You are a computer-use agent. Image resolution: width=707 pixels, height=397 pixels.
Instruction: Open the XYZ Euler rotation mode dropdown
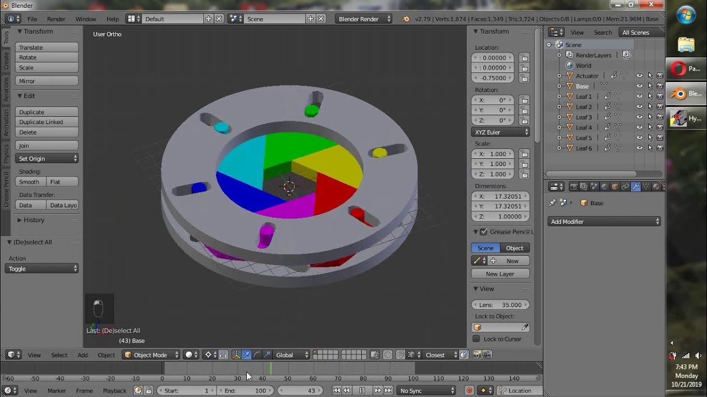[500, 132]
